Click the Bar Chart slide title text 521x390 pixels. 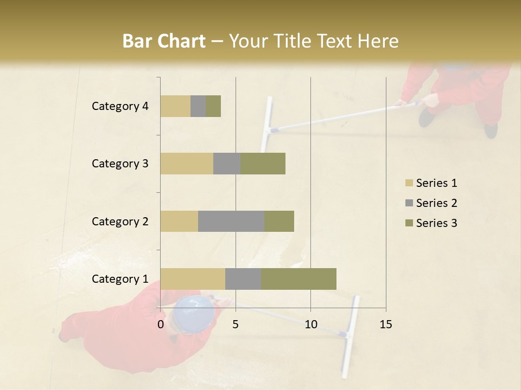(260, 41)
